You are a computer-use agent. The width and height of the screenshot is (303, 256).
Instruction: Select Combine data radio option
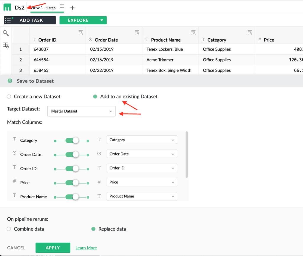pyautogui.click(x=9, y=229)
